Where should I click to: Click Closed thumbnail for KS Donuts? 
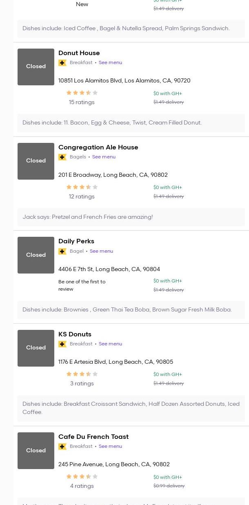pyautogui.click(x=36, y=348)
